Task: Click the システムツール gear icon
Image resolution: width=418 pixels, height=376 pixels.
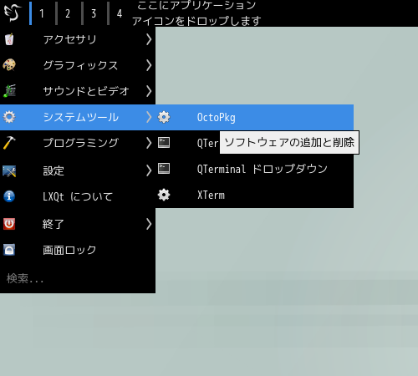Action: coord(9,117)
